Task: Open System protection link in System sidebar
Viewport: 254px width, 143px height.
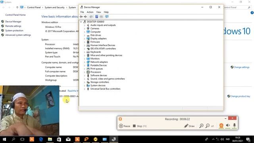Action: pos(14,31)
